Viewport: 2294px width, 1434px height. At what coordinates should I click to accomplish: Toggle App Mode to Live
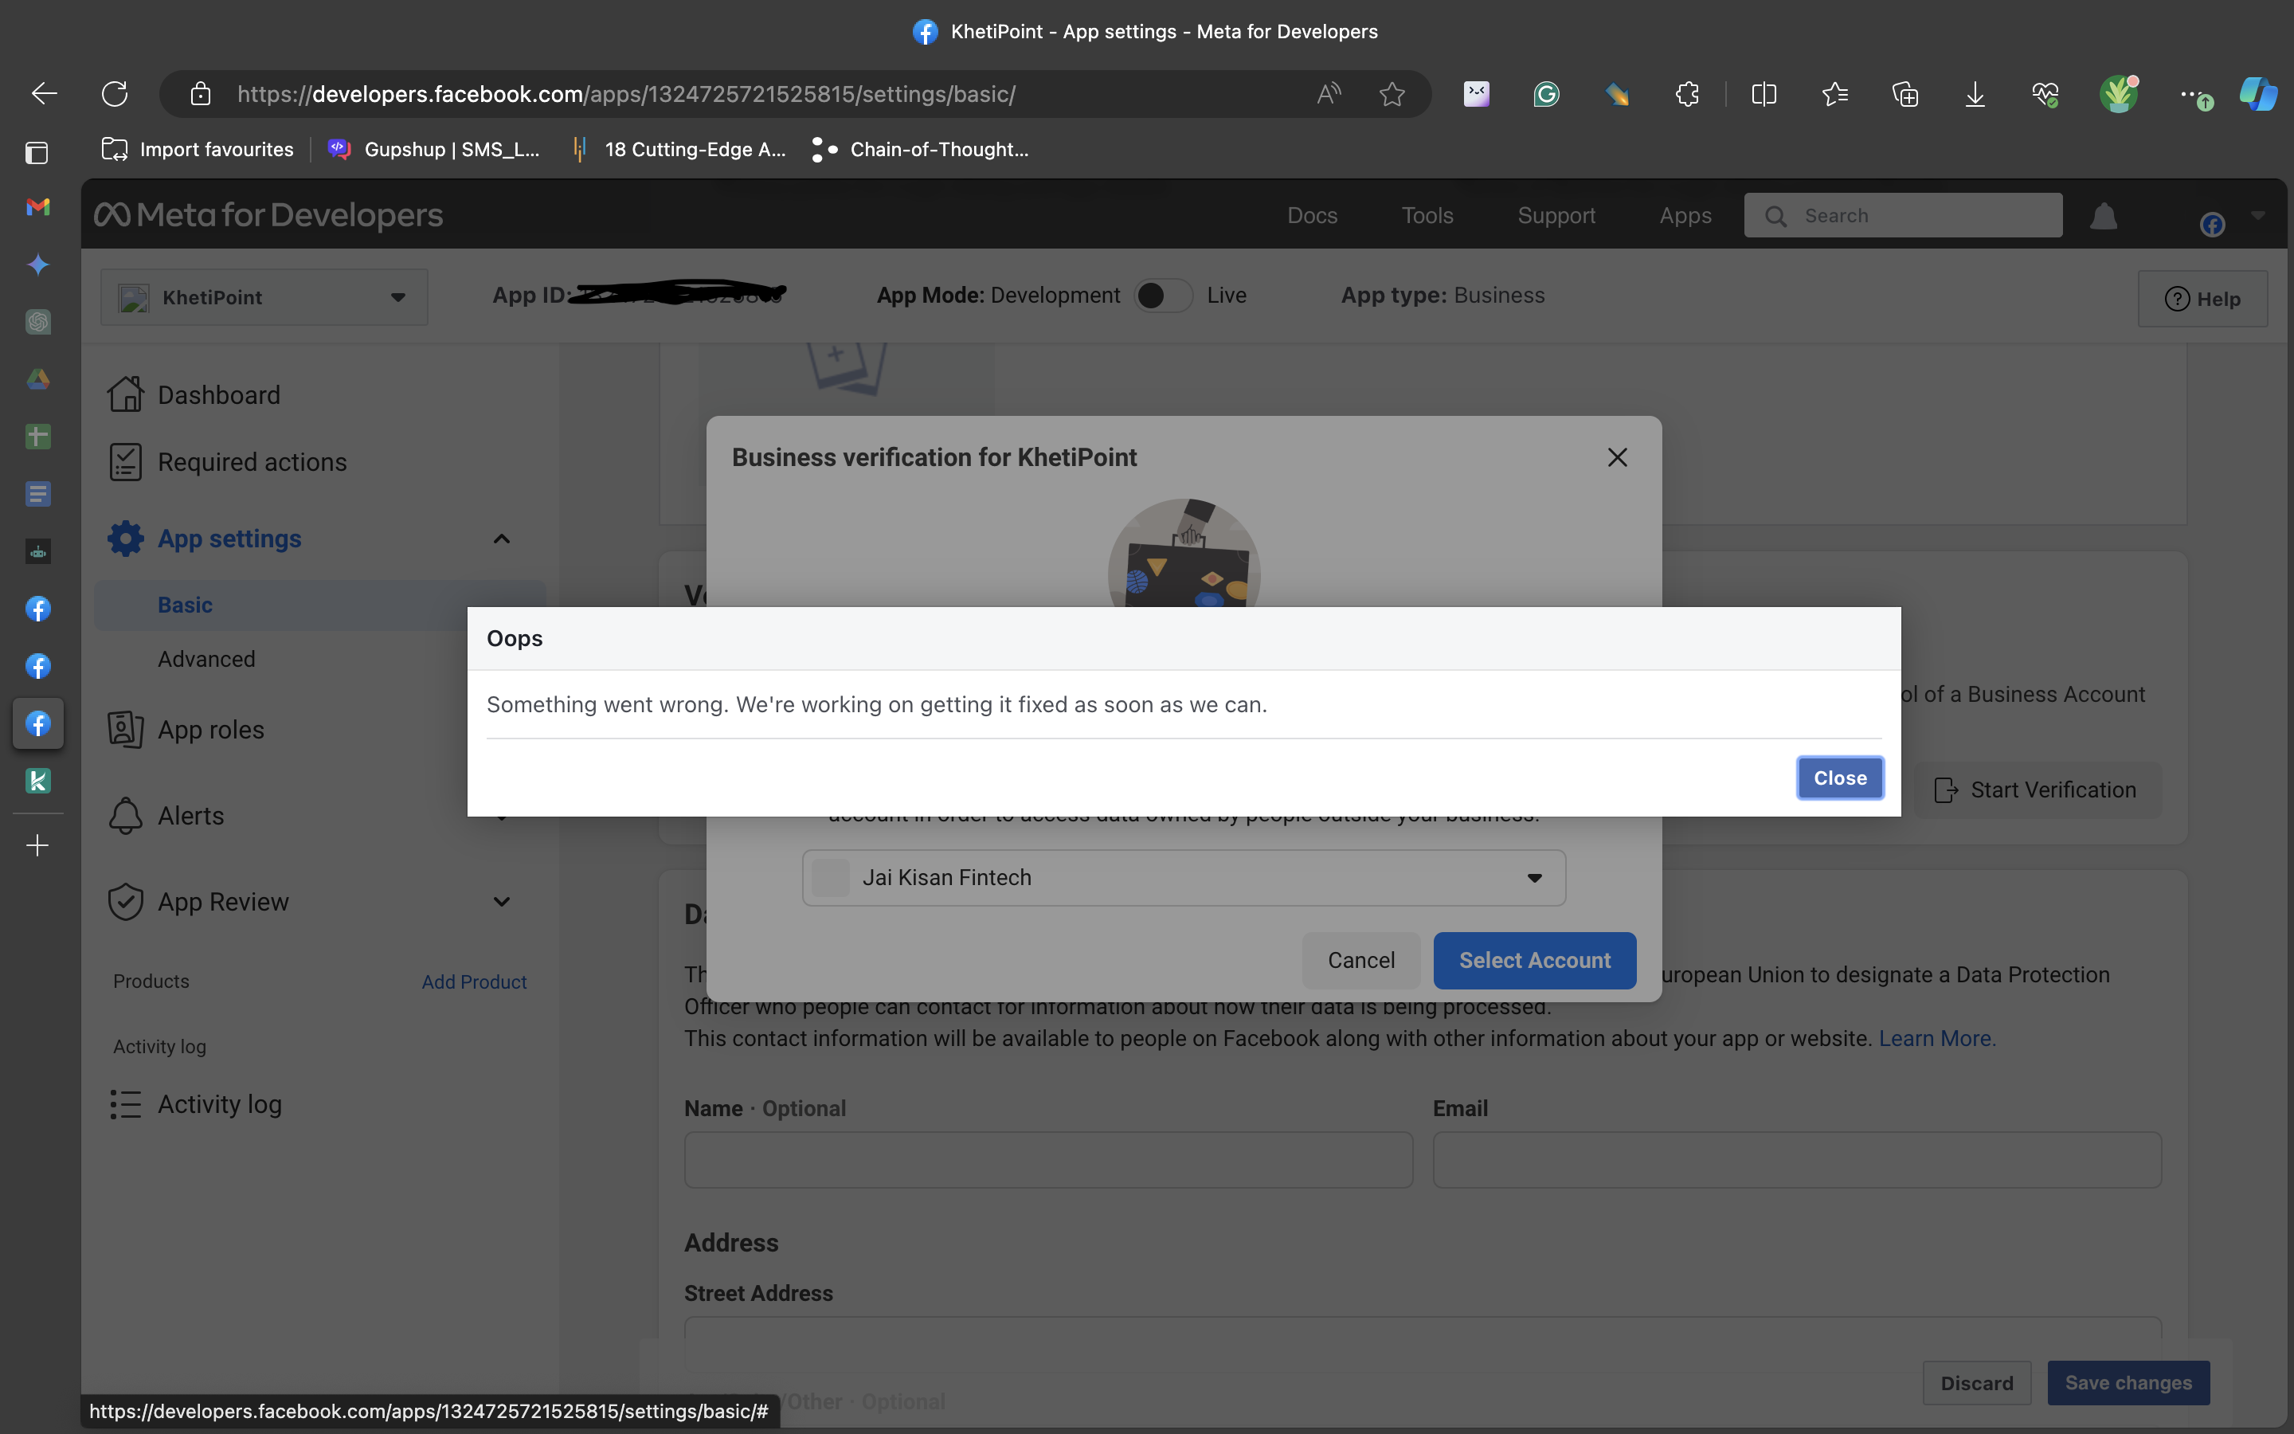(1163, 296)
